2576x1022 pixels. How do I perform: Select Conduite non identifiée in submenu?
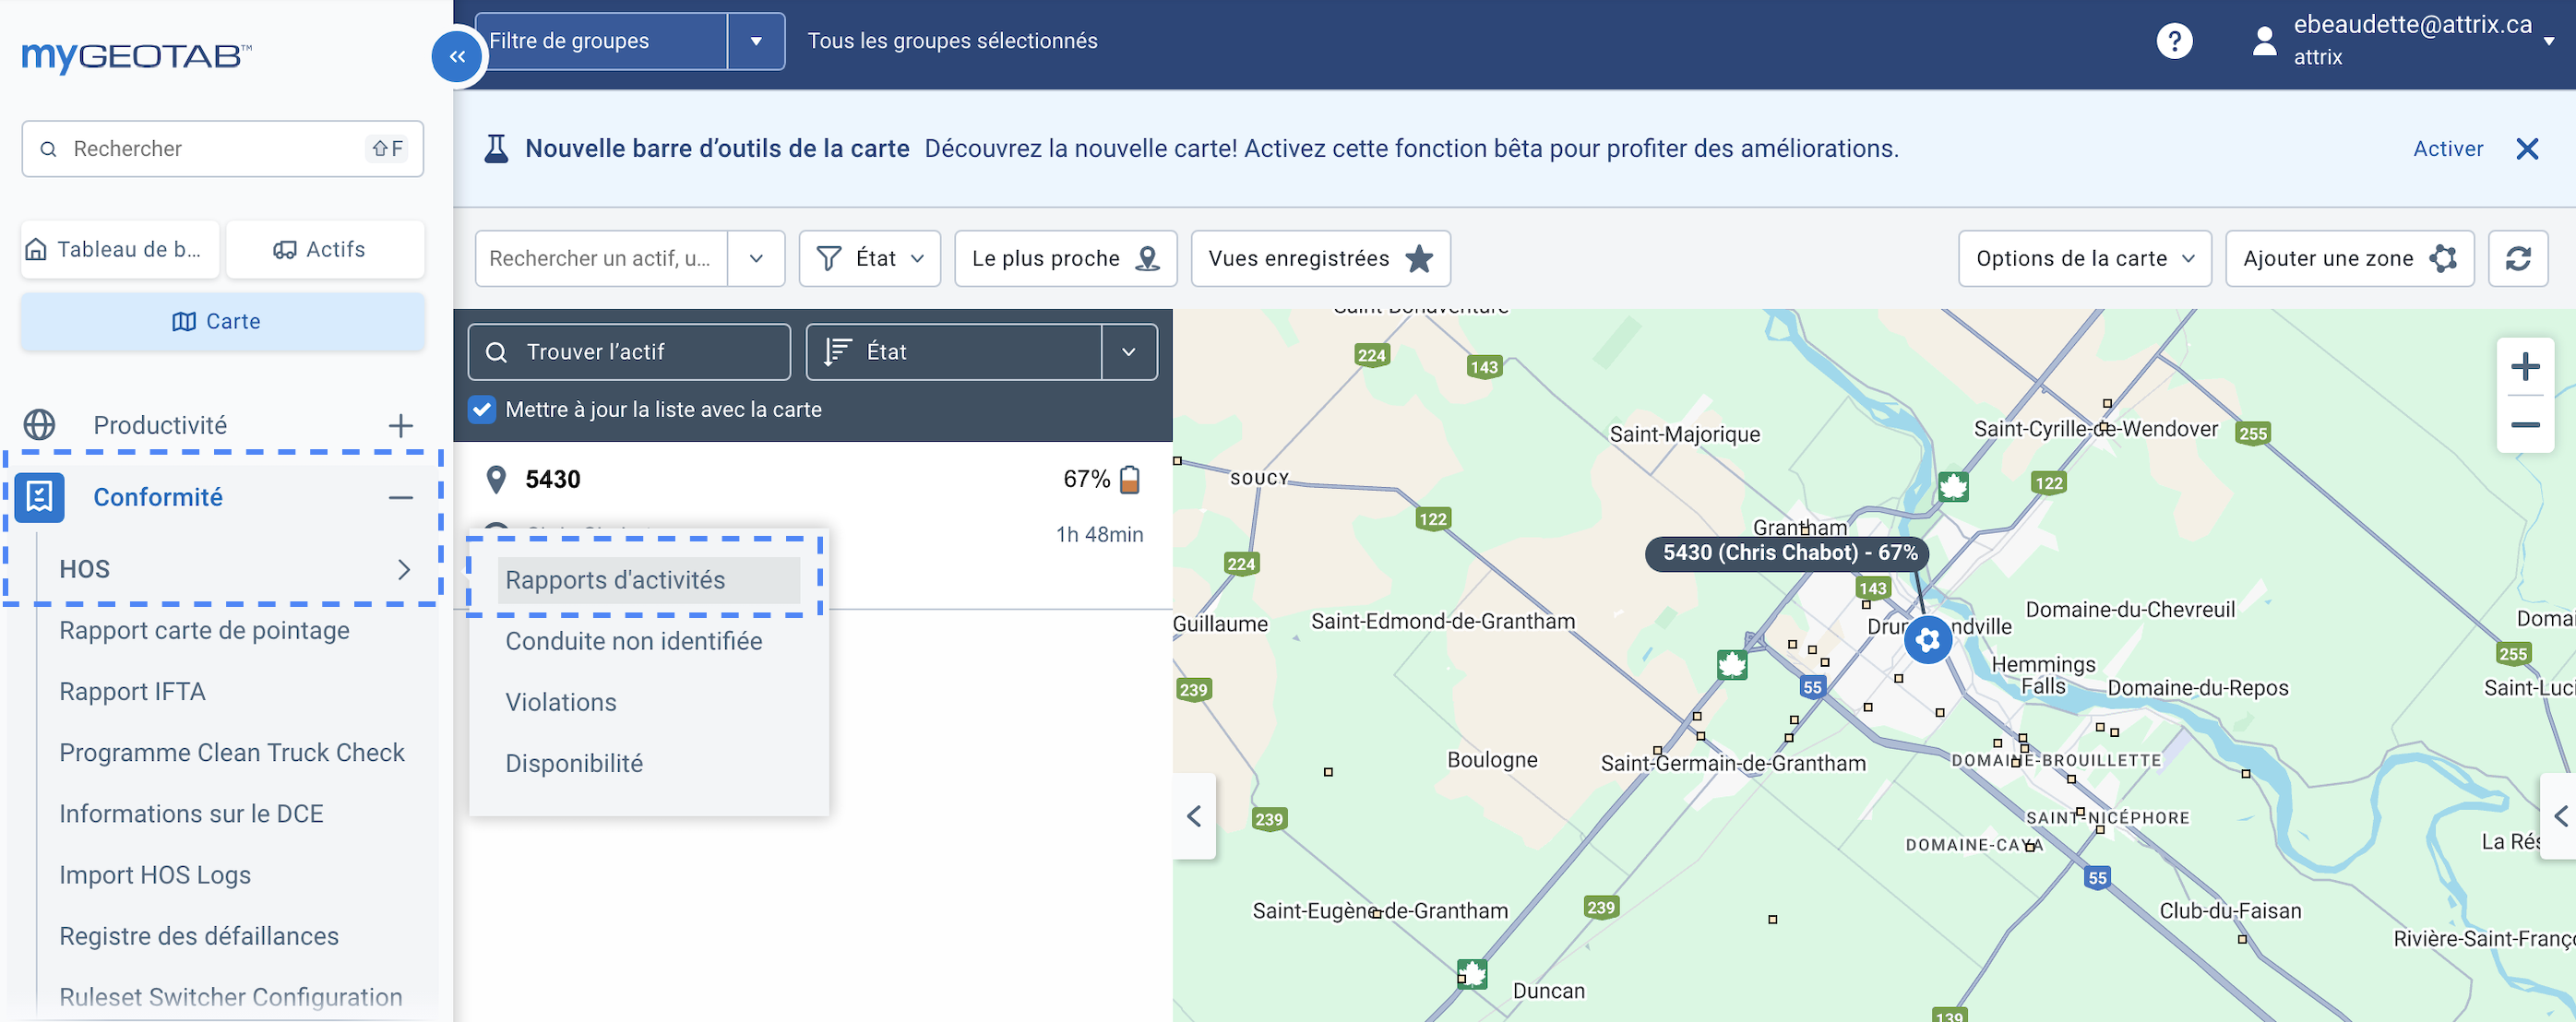633,641
